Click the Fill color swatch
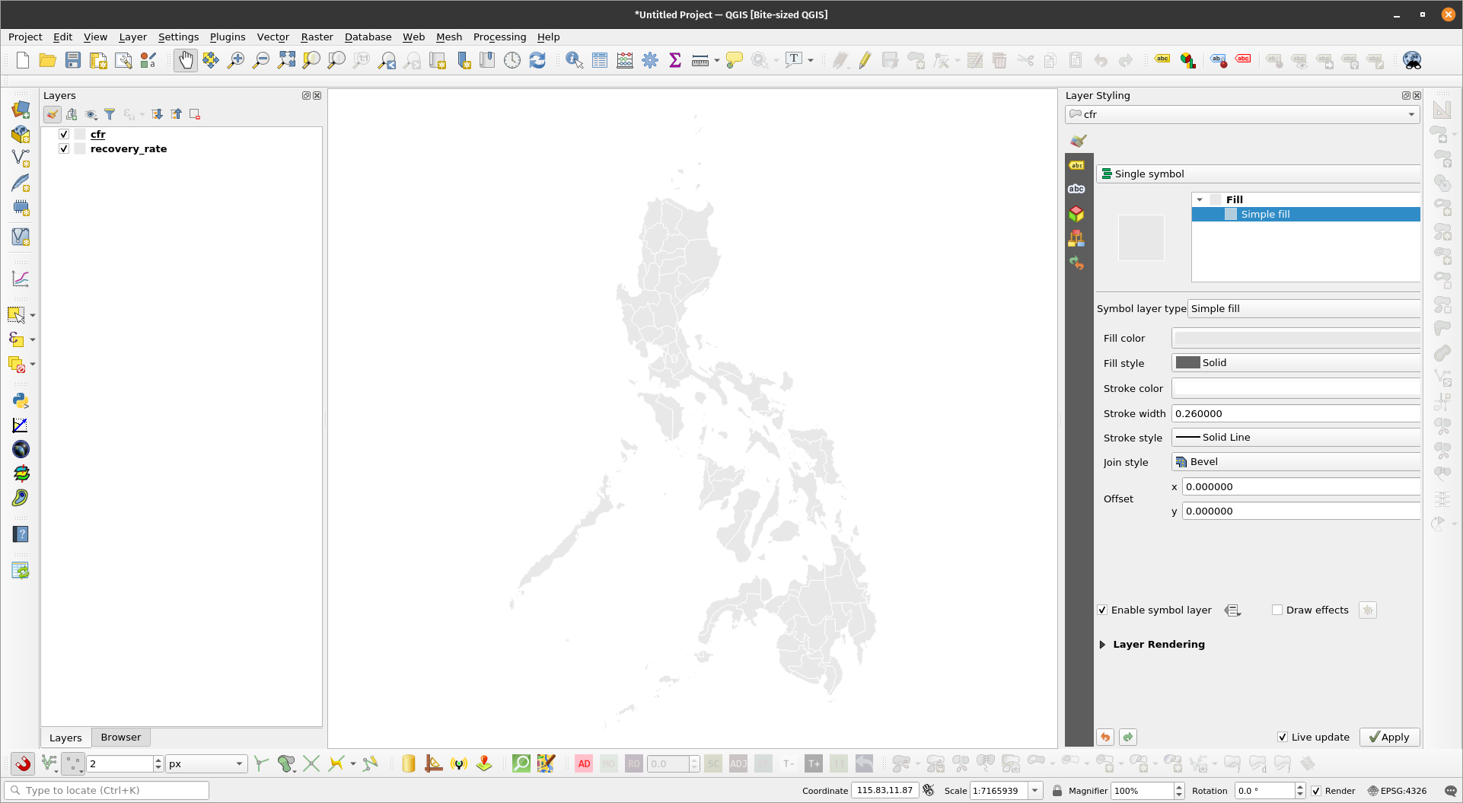1463x803 pixels. pos(1296,338)
